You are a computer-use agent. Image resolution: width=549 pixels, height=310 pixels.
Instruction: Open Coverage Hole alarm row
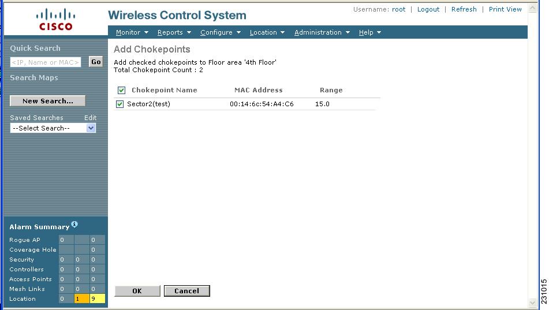(x=33, y=250)
